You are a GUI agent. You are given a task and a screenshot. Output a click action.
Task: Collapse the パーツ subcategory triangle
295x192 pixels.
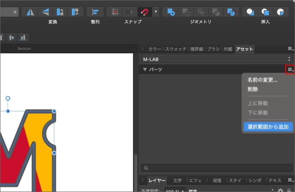pos(145,70)
